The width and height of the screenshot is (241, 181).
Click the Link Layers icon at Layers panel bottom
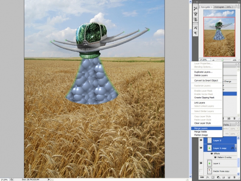click(202, 177)
